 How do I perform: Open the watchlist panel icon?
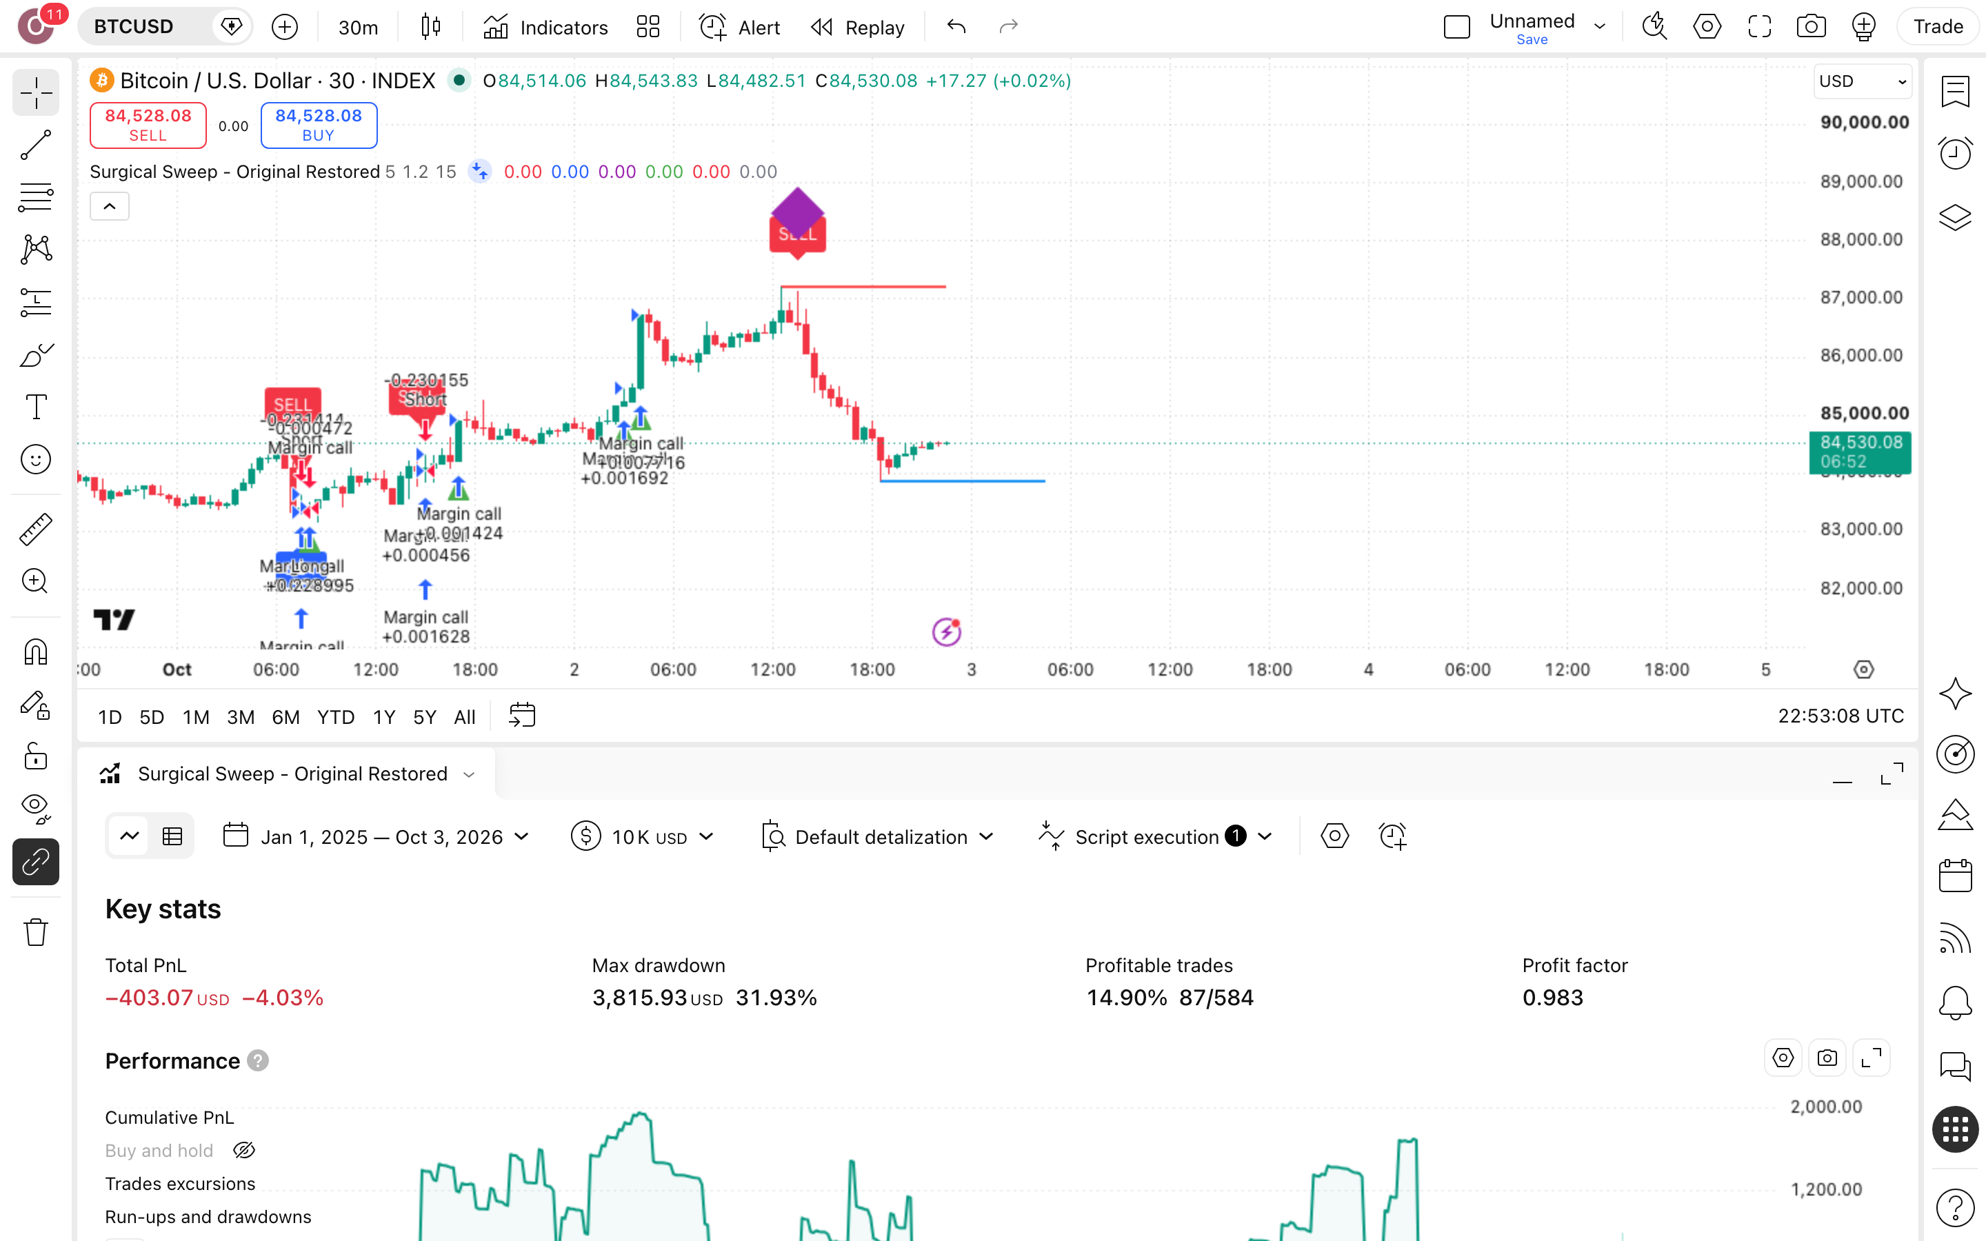click(x=1956, y=91)
